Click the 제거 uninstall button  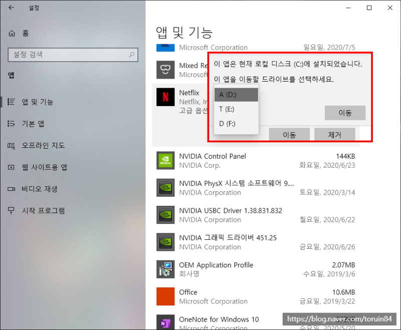point(334,134)
